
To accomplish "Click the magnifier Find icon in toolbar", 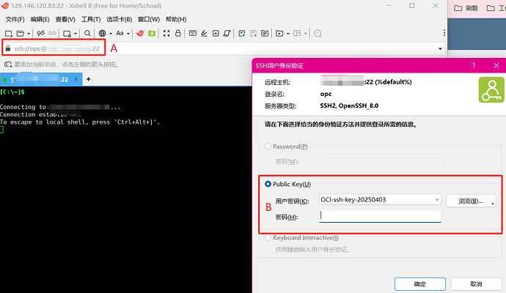I will click(87, 33).
